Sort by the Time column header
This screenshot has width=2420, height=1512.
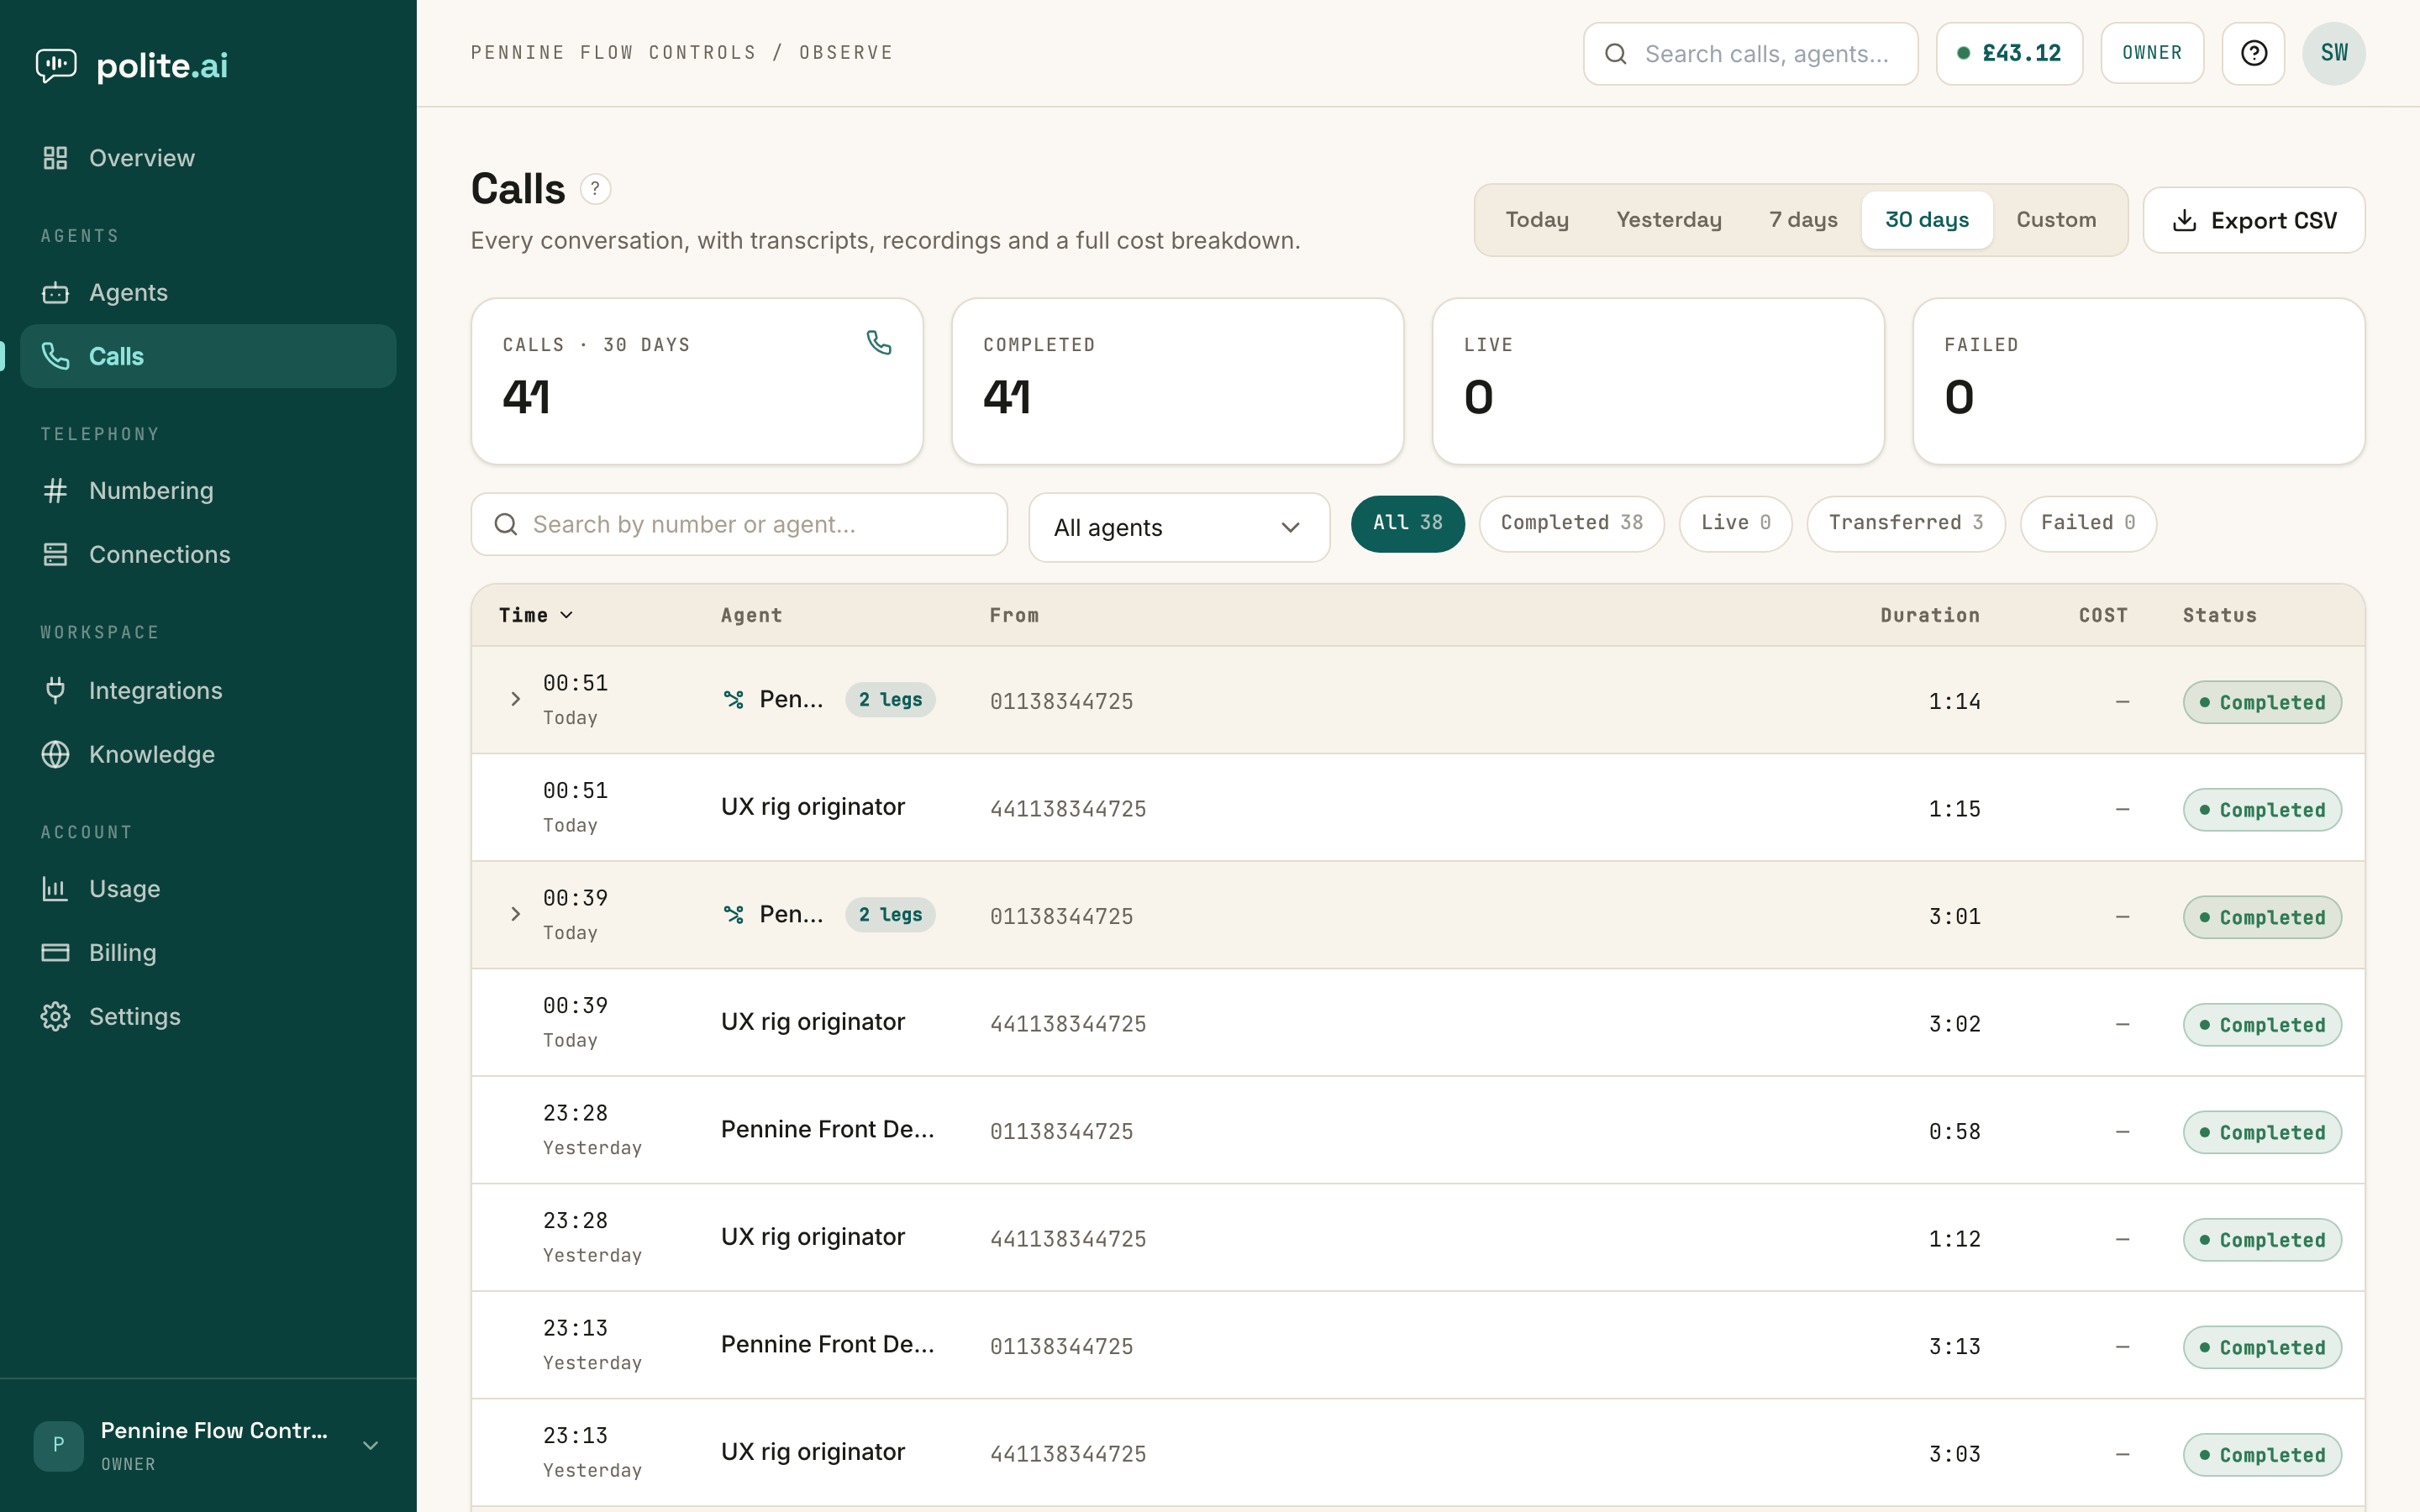(x=536, y=615)
